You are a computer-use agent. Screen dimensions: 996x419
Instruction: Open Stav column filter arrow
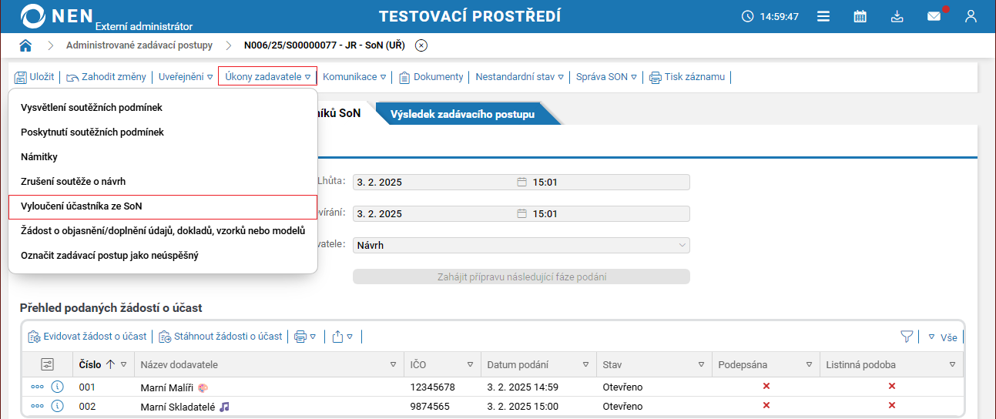(702, 364)
